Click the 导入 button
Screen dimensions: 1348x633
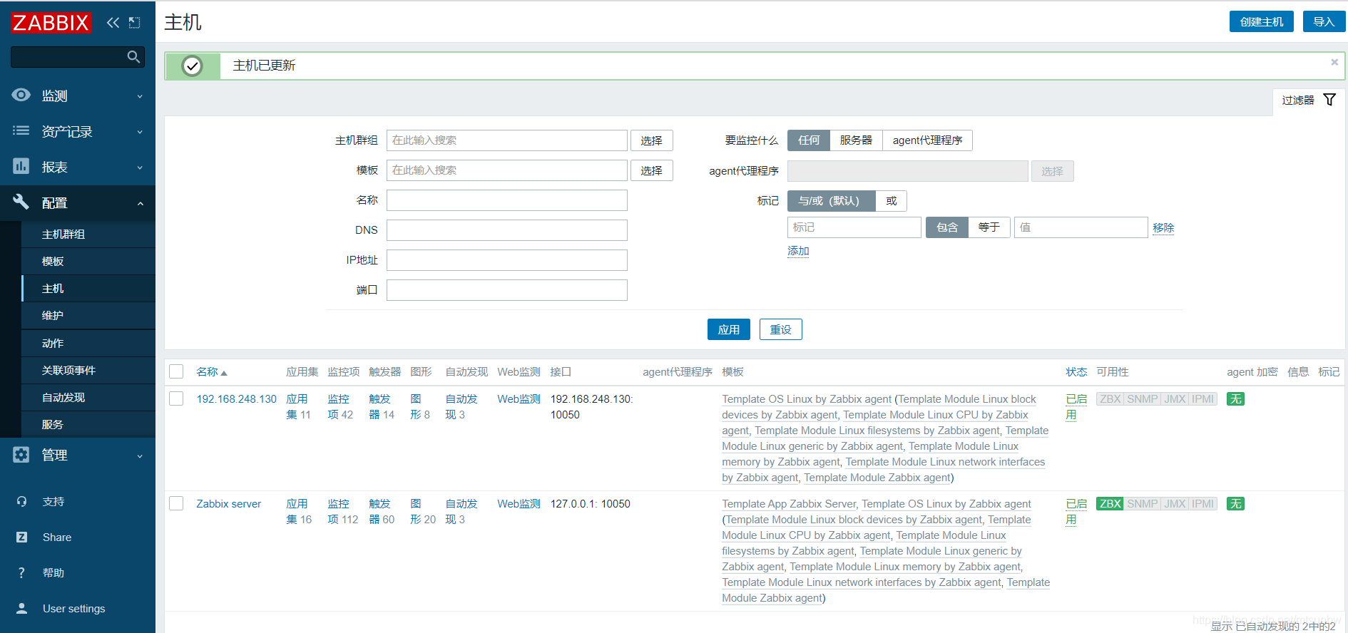click(x=1324, y=22)
